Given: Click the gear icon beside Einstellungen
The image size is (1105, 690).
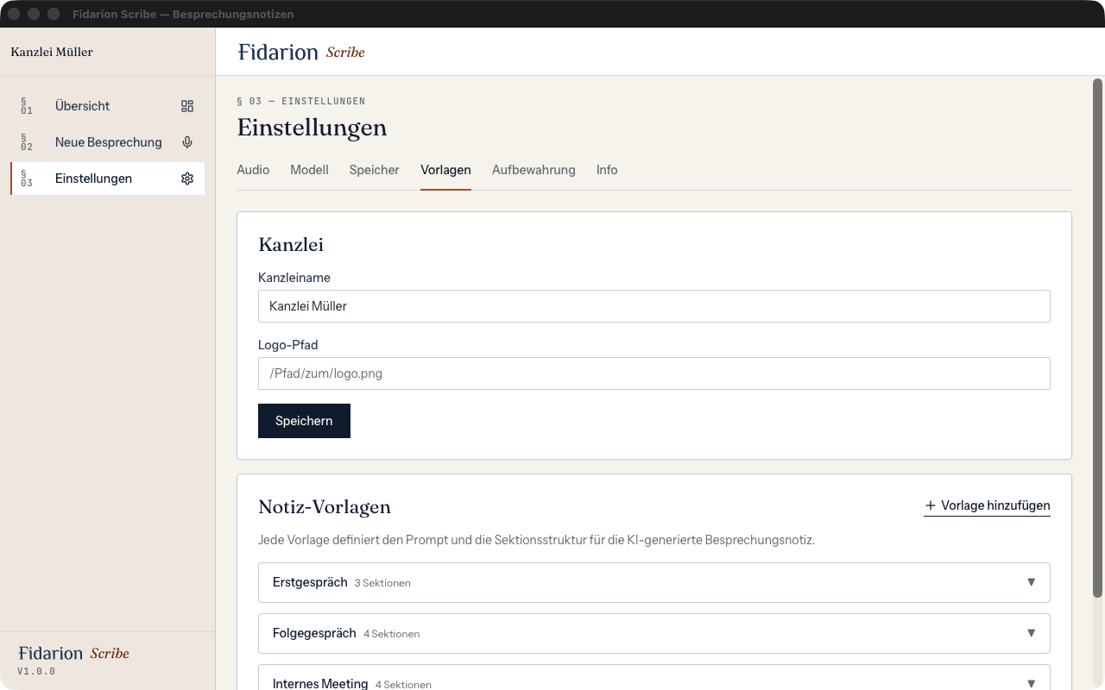Looking at the screenshot, I should [x=187, y=179].
